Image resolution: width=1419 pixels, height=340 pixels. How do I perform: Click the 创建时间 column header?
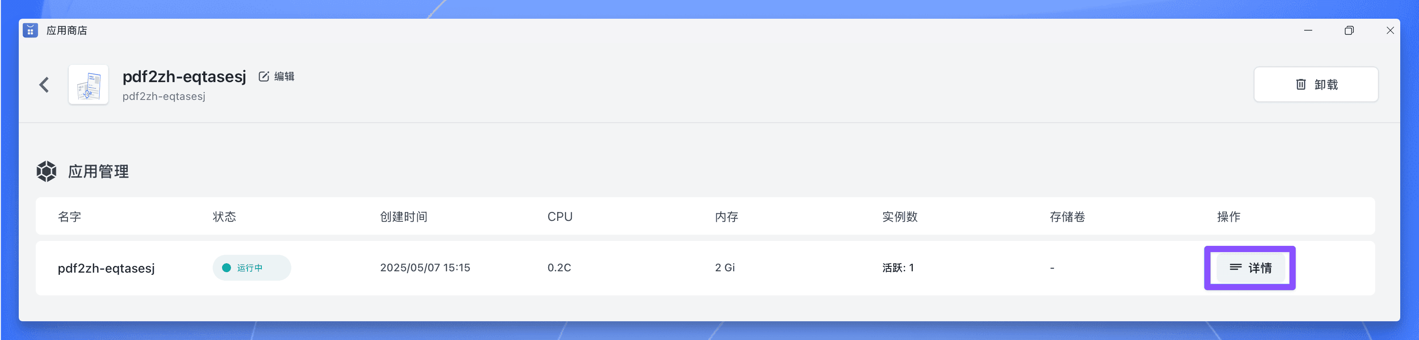[x=404, y=217]
